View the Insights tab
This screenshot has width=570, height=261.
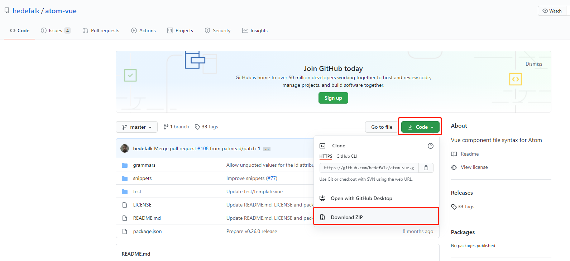(x=255, y=30)
